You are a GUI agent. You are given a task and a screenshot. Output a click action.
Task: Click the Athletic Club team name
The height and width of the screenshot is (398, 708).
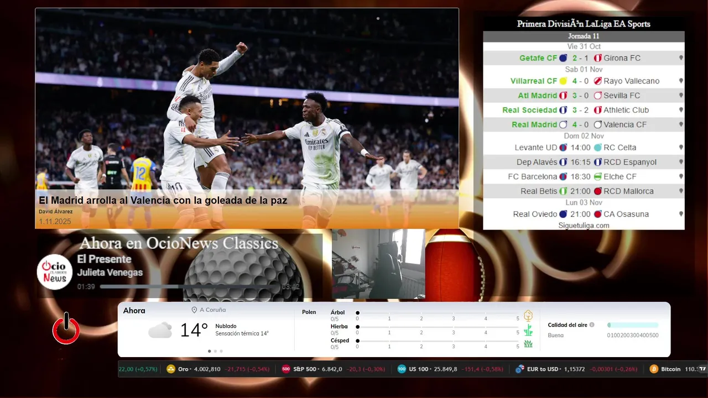click(626, 110)
